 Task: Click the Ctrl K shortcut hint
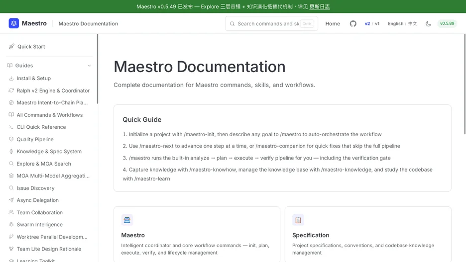(x=307, y=24)
